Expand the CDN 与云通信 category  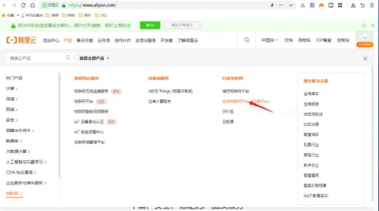tap(21, 172)
